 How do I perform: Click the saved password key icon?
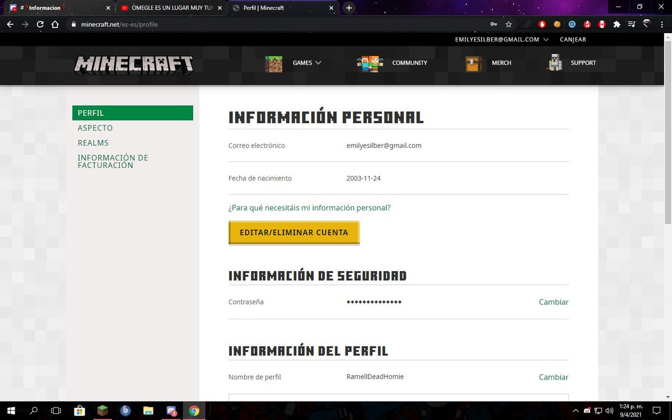pos(493,24)
